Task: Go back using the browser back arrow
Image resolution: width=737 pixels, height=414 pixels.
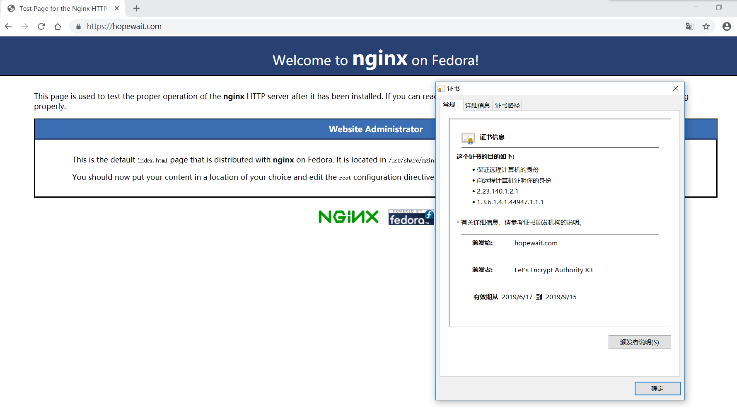Action: pyautogui.click(x=8, y=27)
